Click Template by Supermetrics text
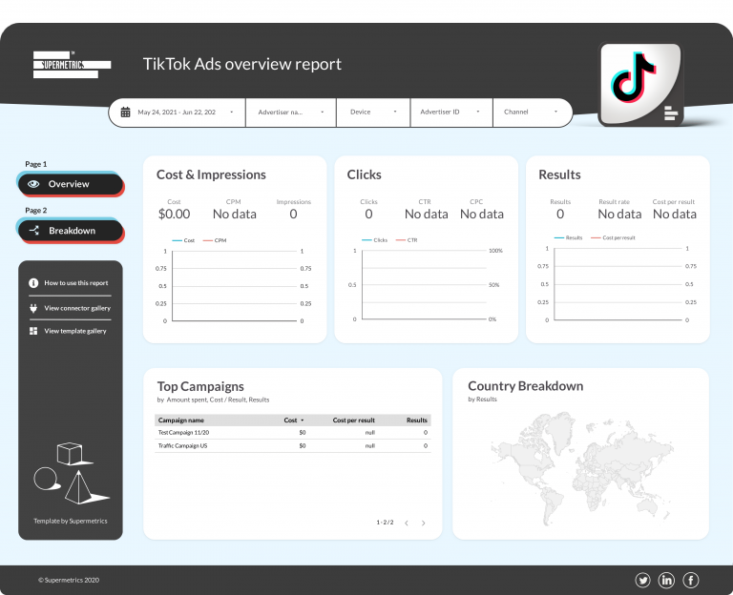This screenshot has width=733, height=595. (x=70, y=521)
